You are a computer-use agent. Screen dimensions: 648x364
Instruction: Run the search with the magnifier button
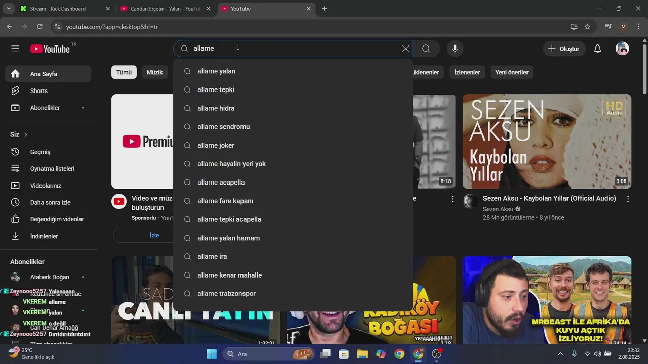pyautogui.click(x=426, y=49)
